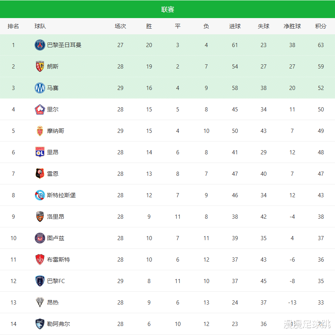Click the Monaco (摩纳哥) club crest

click(x=40, y=131)
